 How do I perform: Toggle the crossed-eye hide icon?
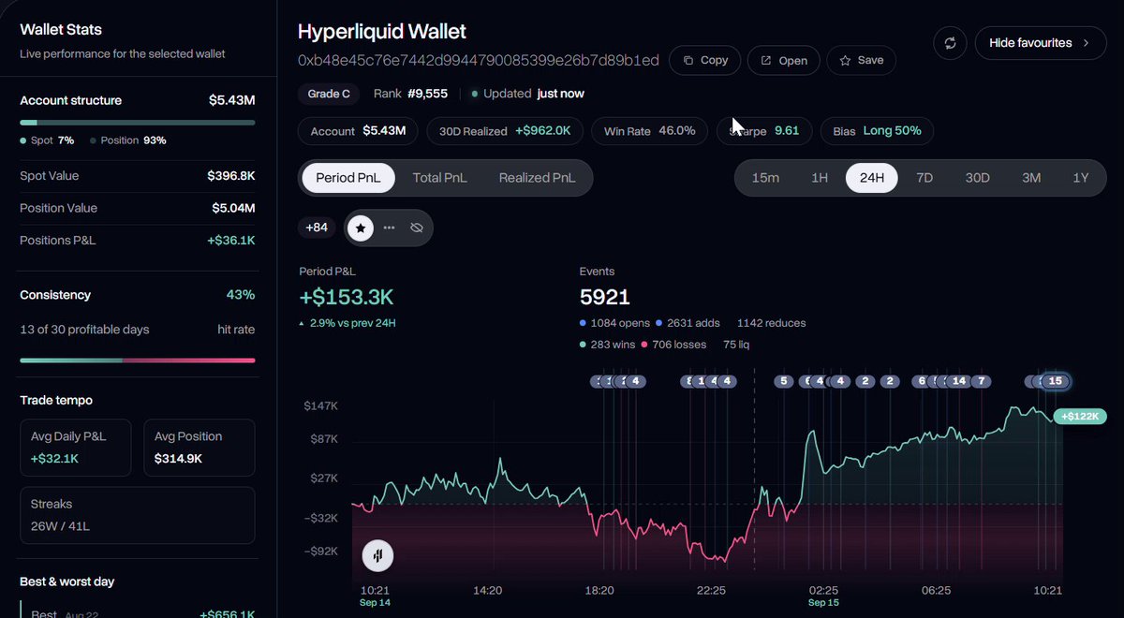(x=417, y=228)
